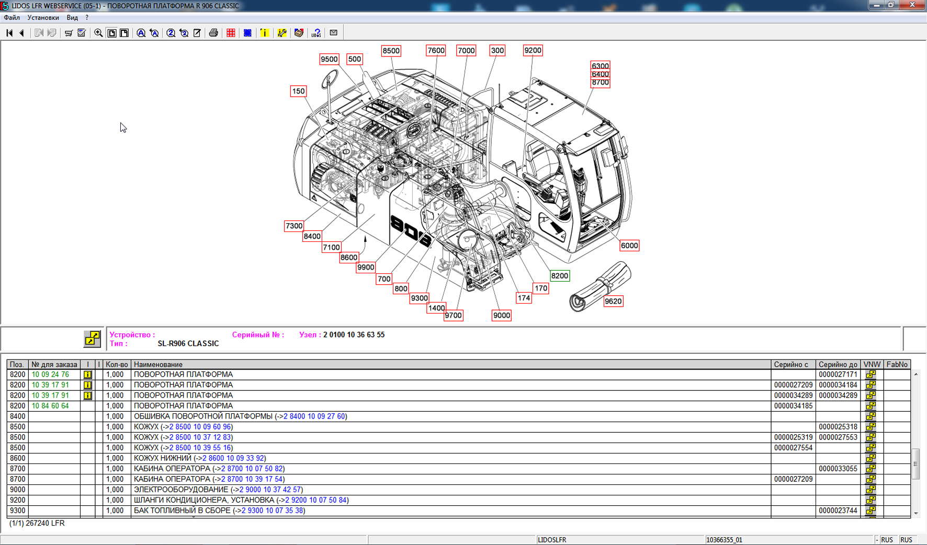
Task: Open info icon for part 10 09 24 76
Action: [88, 375]
